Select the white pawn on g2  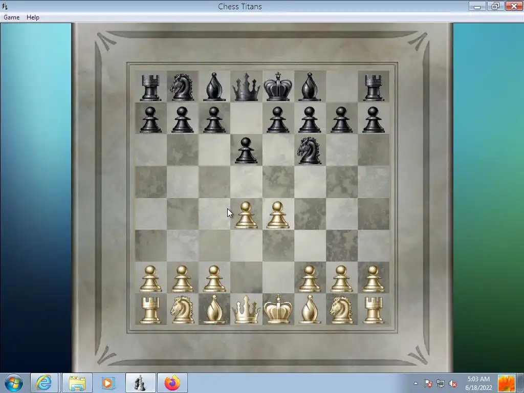(341, 279)
